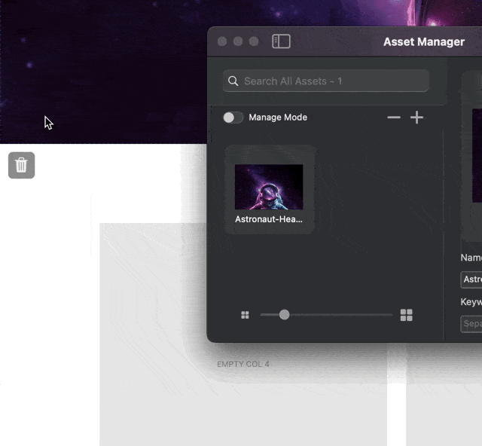Click the Asset Manager window title
482x446 pixels.
coord(423,41)
